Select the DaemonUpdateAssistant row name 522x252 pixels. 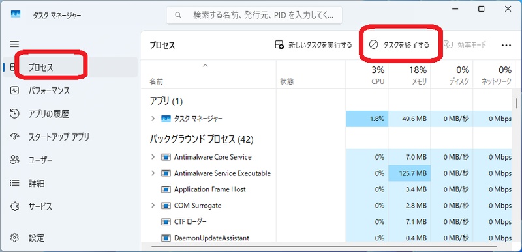coord(211,238)
